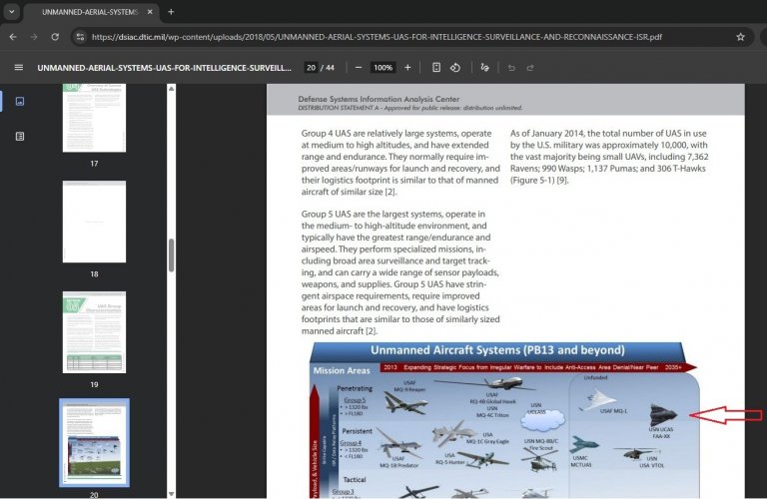Image resolution: width=767 pixels, height=499 pixels.
Task: Open page 17 thumbnail
Action: coord(94,118)
